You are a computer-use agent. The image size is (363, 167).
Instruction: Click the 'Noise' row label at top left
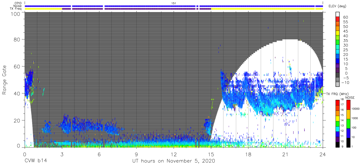coord(18,6)
